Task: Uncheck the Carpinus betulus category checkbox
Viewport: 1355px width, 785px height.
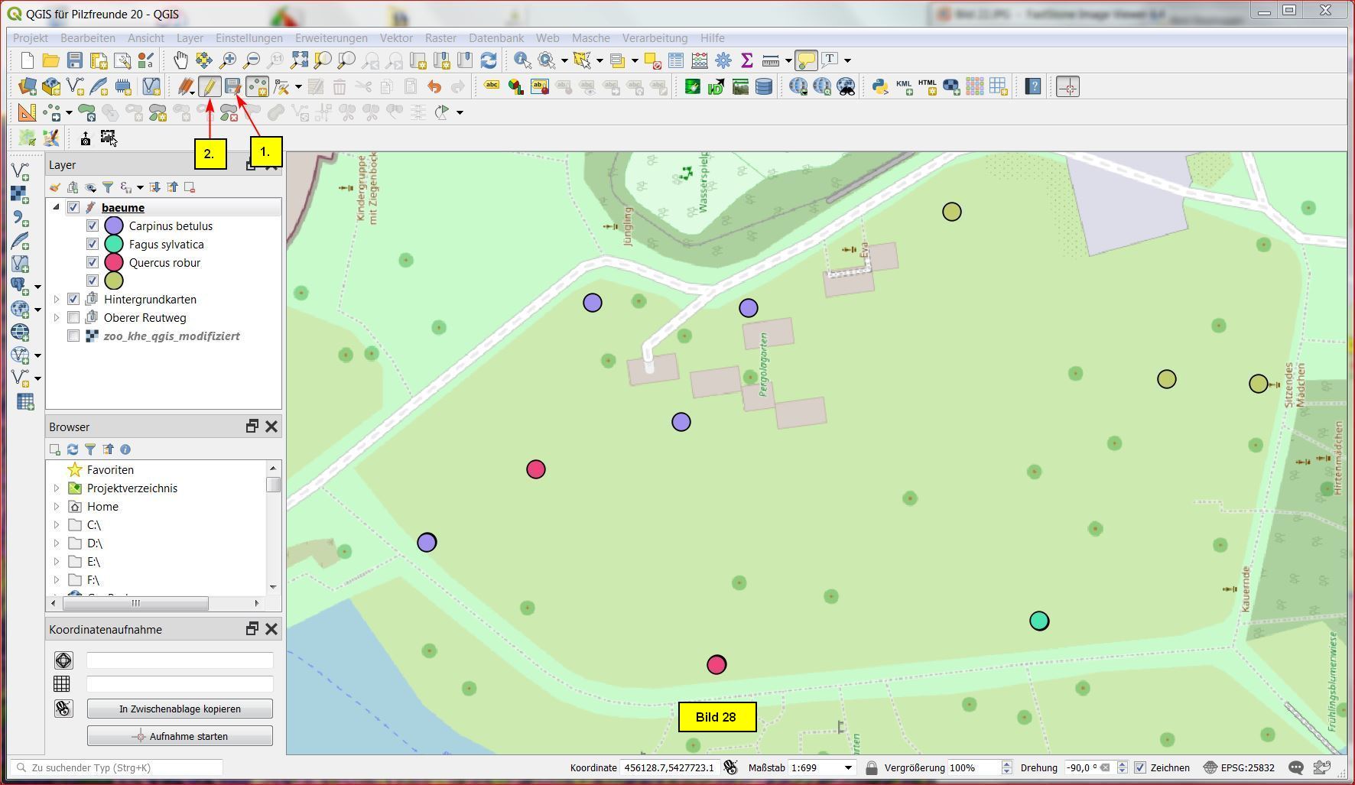Action: click(93, 226)
